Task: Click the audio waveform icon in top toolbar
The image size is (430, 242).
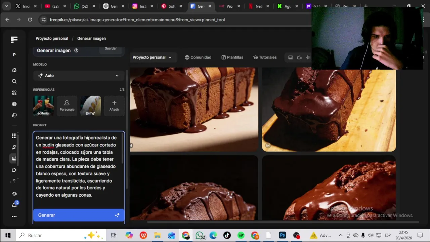Action: [308, 57]
